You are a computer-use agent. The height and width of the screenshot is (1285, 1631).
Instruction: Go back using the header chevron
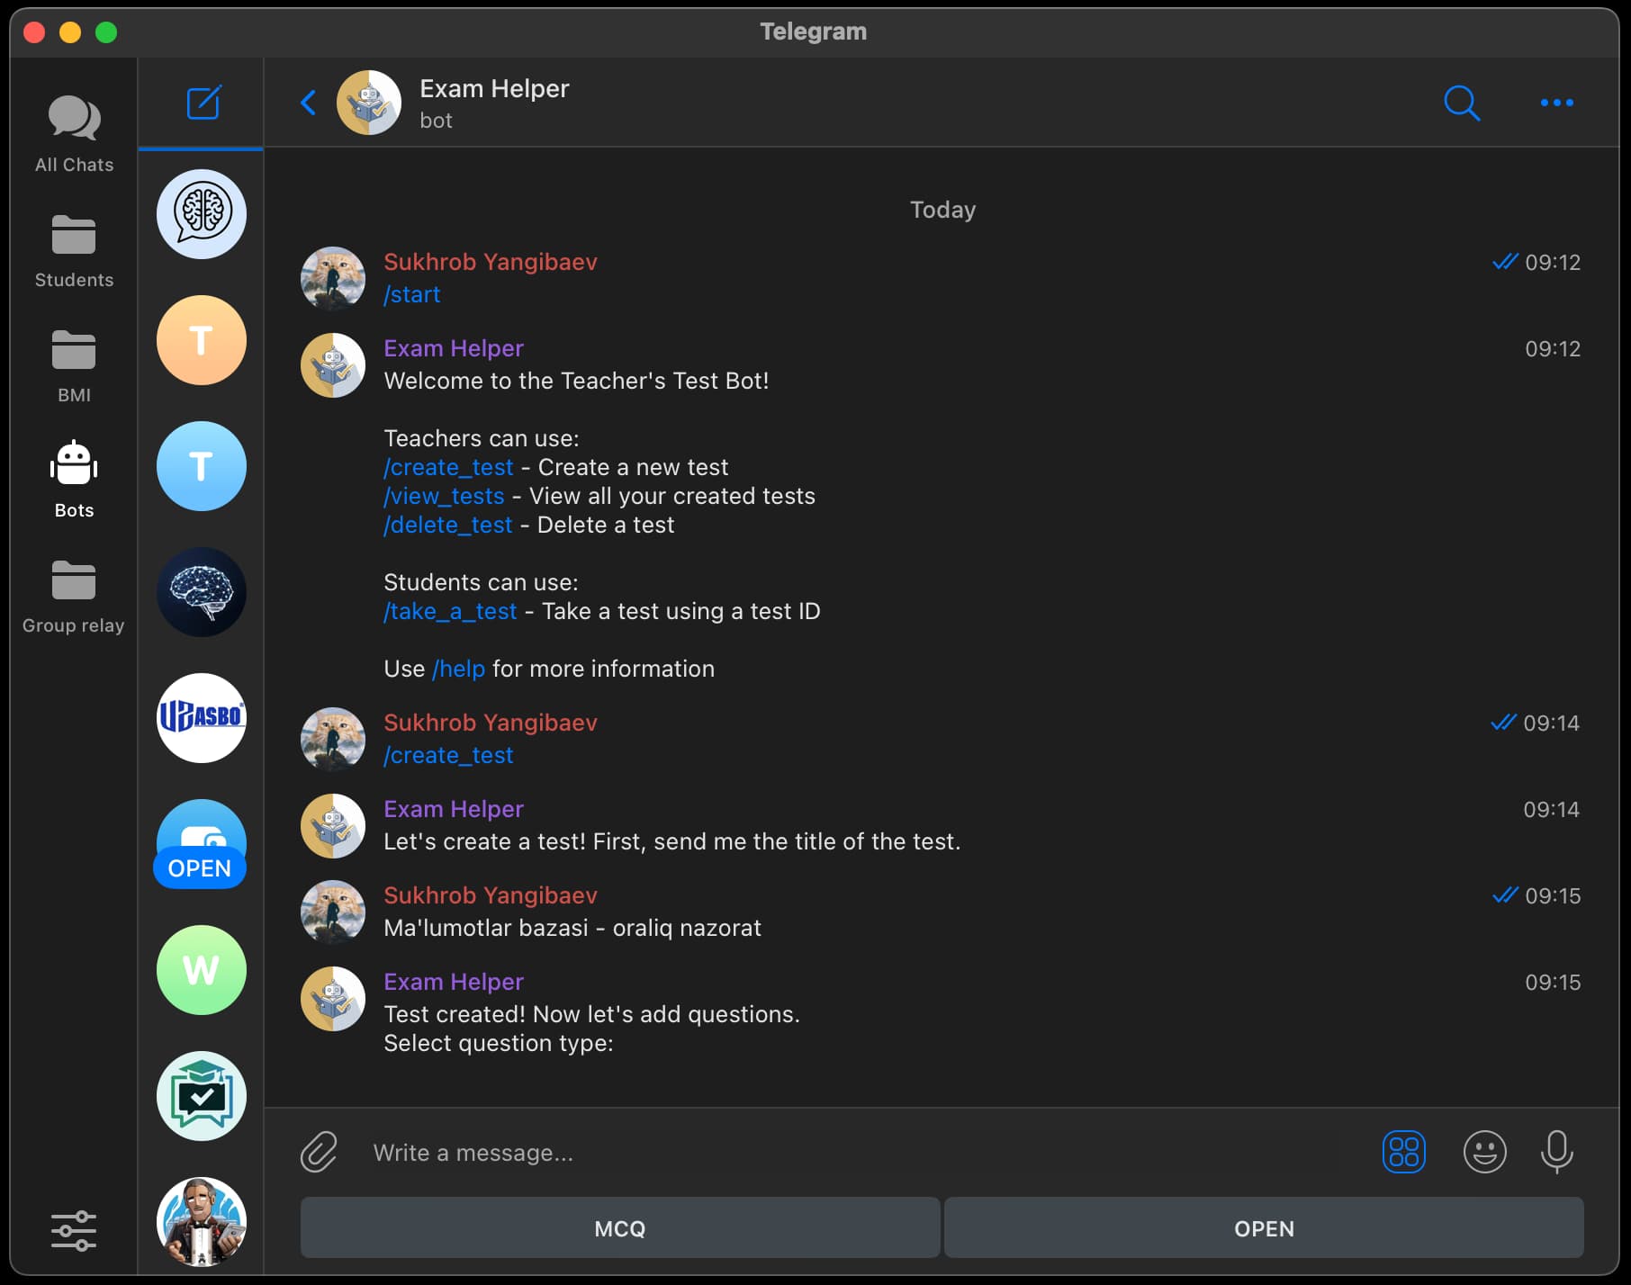(308, 103)
